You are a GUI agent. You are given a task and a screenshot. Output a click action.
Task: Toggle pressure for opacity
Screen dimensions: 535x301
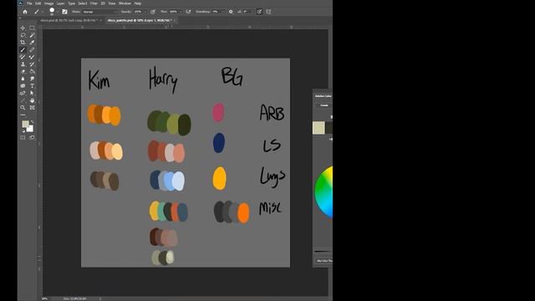tap(153, 12)
